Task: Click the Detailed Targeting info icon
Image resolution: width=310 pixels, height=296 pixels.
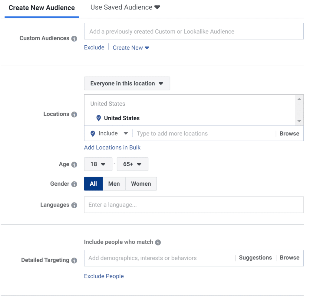Action: 74,260
